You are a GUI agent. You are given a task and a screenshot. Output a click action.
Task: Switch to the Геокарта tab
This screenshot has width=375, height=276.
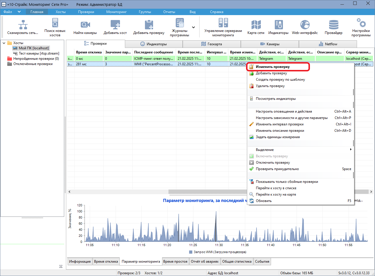click(x=211, y=44)
